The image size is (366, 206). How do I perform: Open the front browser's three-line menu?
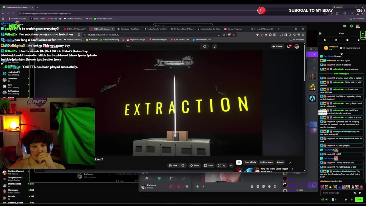tap(303, 35)
